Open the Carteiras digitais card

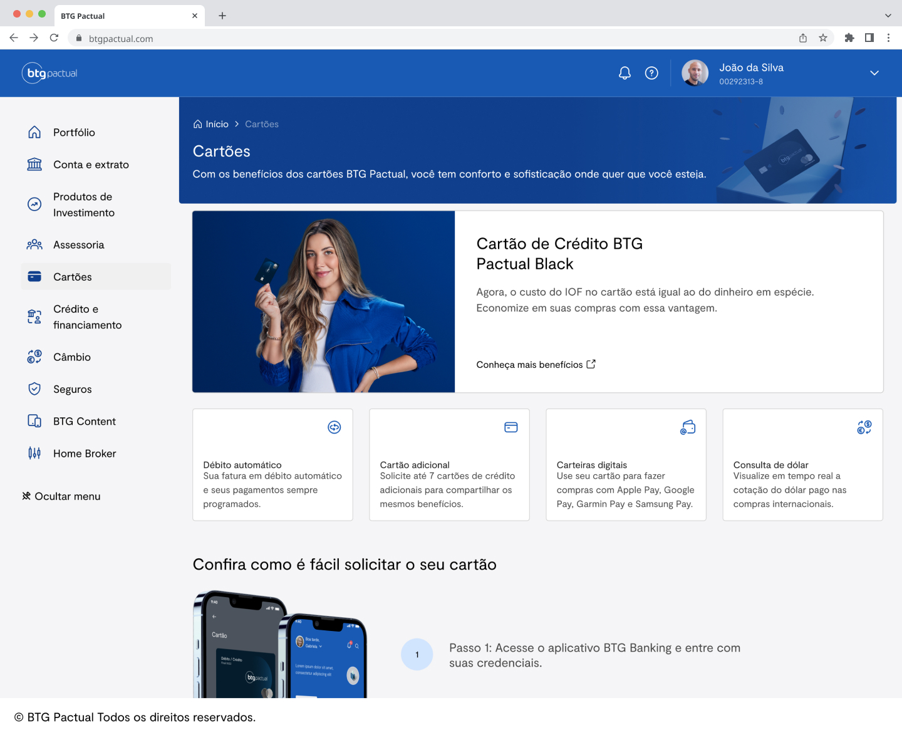point(626,465)
